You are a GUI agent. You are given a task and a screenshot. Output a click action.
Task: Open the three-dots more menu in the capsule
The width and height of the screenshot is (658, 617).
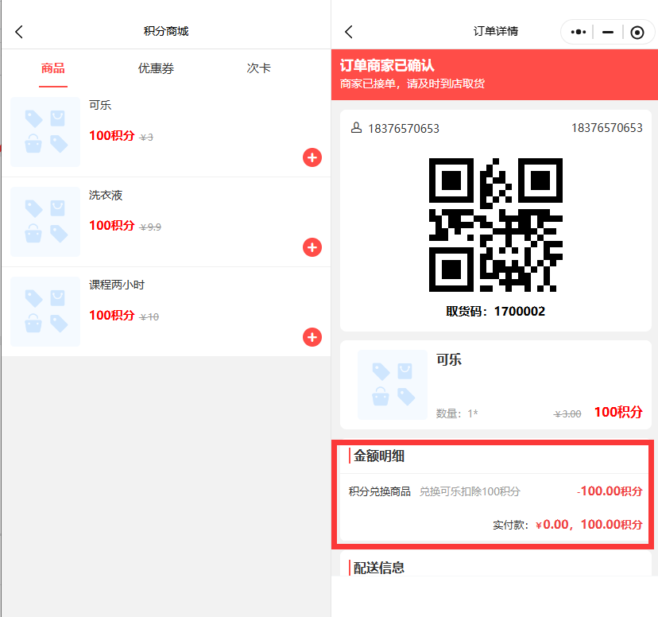[x=579, y=32]
